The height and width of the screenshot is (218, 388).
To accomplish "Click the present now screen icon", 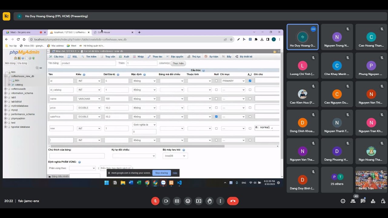I will pyautogui.click(x=199, y=201).
